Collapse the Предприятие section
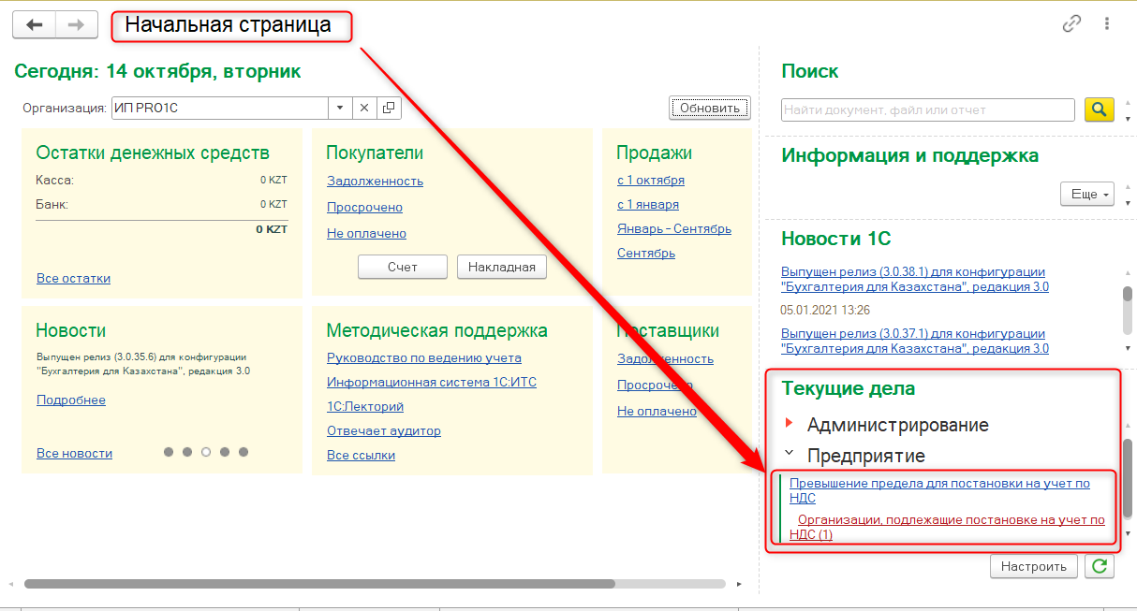Viewport: 1137px width, 611px height. pos(788,453)
